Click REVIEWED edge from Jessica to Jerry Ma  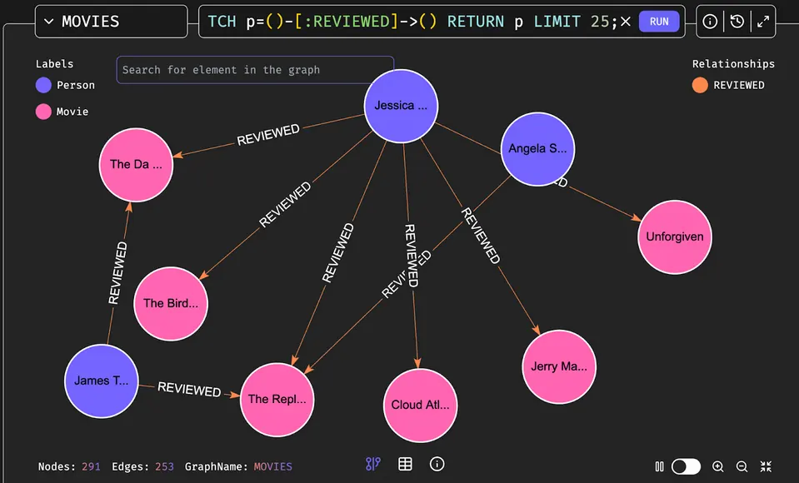point(481,236)
